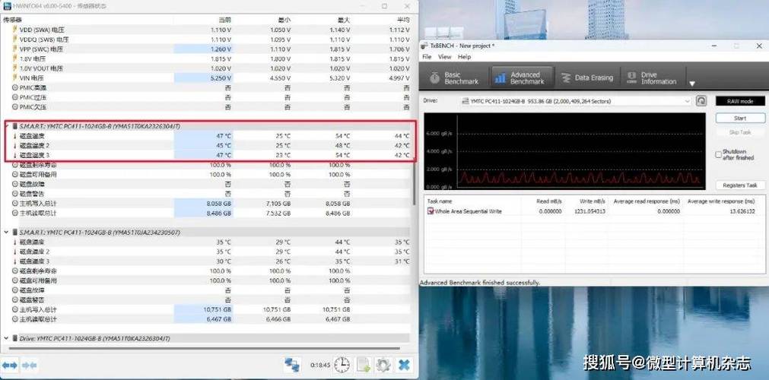Click the 0:18:45 elapsed time in HWiNFO
Viewport: 769px width, 380px height.
tap(319, 366)
